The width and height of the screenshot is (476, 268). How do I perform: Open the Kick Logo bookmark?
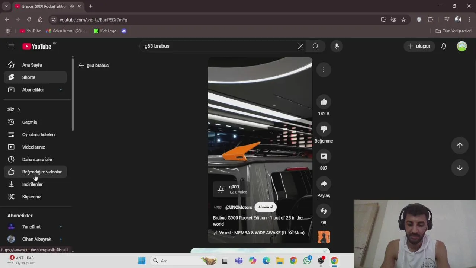[105, 31]
